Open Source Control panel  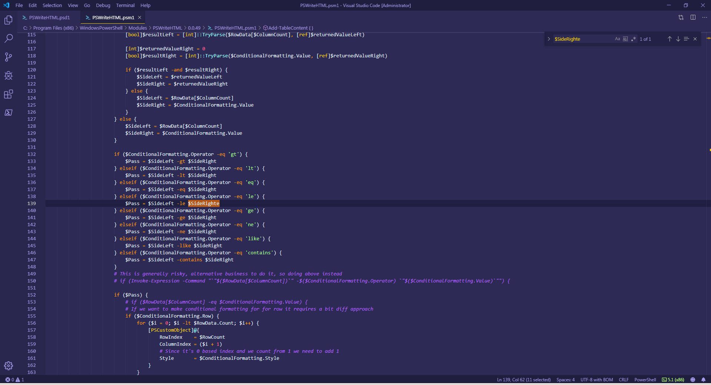8,57
